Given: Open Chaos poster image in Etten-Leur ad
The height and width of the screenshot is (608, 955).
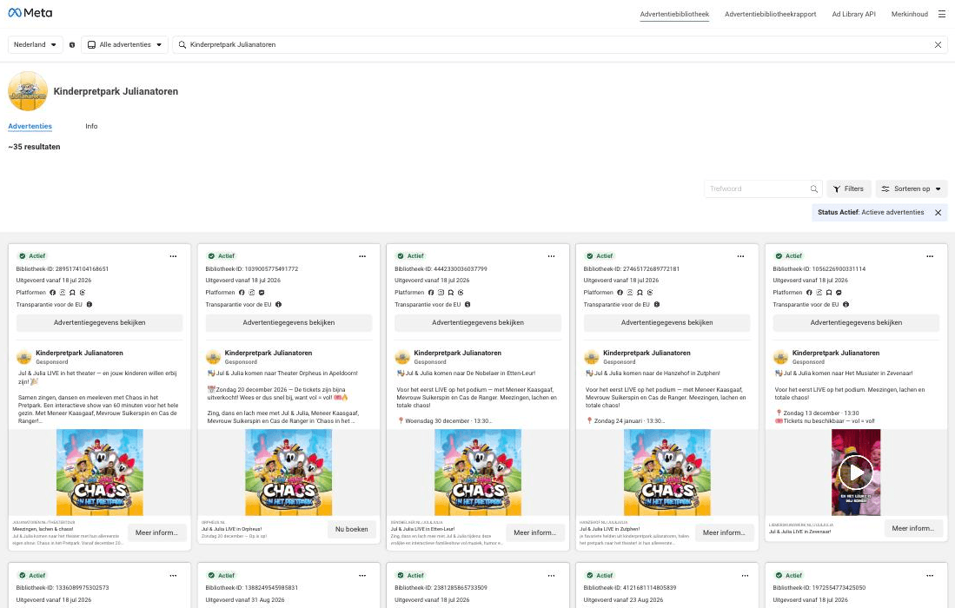Looking at the screenshot, I should pyautogui.click(x=478, y=473).
